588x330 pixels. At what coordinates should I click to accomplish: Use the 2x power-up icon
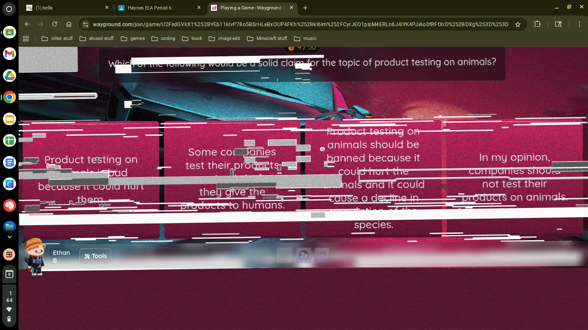point(303,255)
